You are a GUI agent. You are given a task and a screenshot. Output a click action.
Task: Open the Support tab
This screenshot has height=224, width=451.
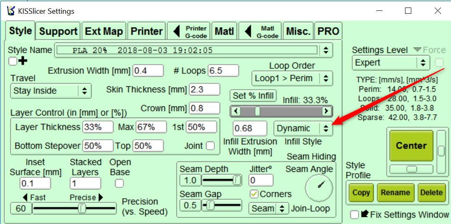pos(59,31)
